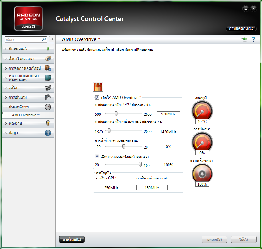Click the power battery icon
This screenshot has height=249, width=262.
[x=48, y=123]
